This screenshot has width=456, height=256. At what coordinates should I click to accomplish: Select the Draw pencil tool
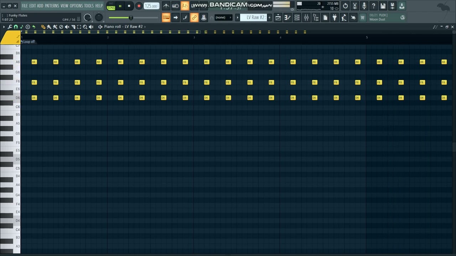pos(43,27)
